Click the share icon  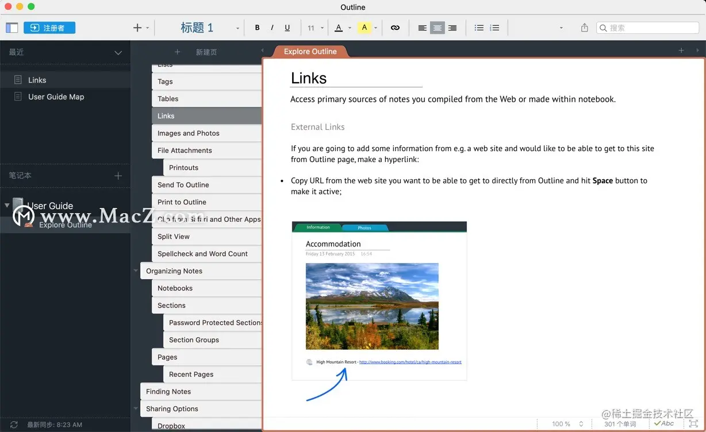coord(585,28)
